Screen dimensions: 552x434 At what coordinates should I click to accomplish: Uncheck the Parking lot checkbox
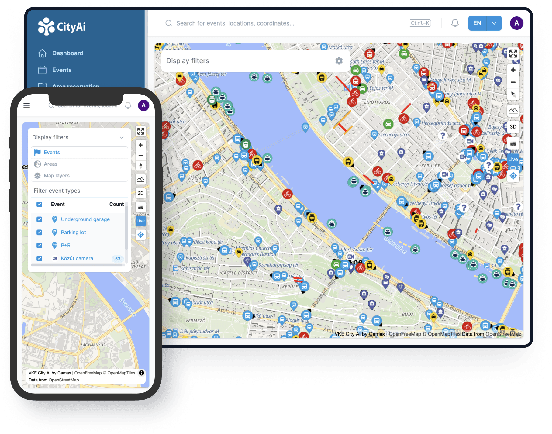pyautogui.click(x=40, y=232)
